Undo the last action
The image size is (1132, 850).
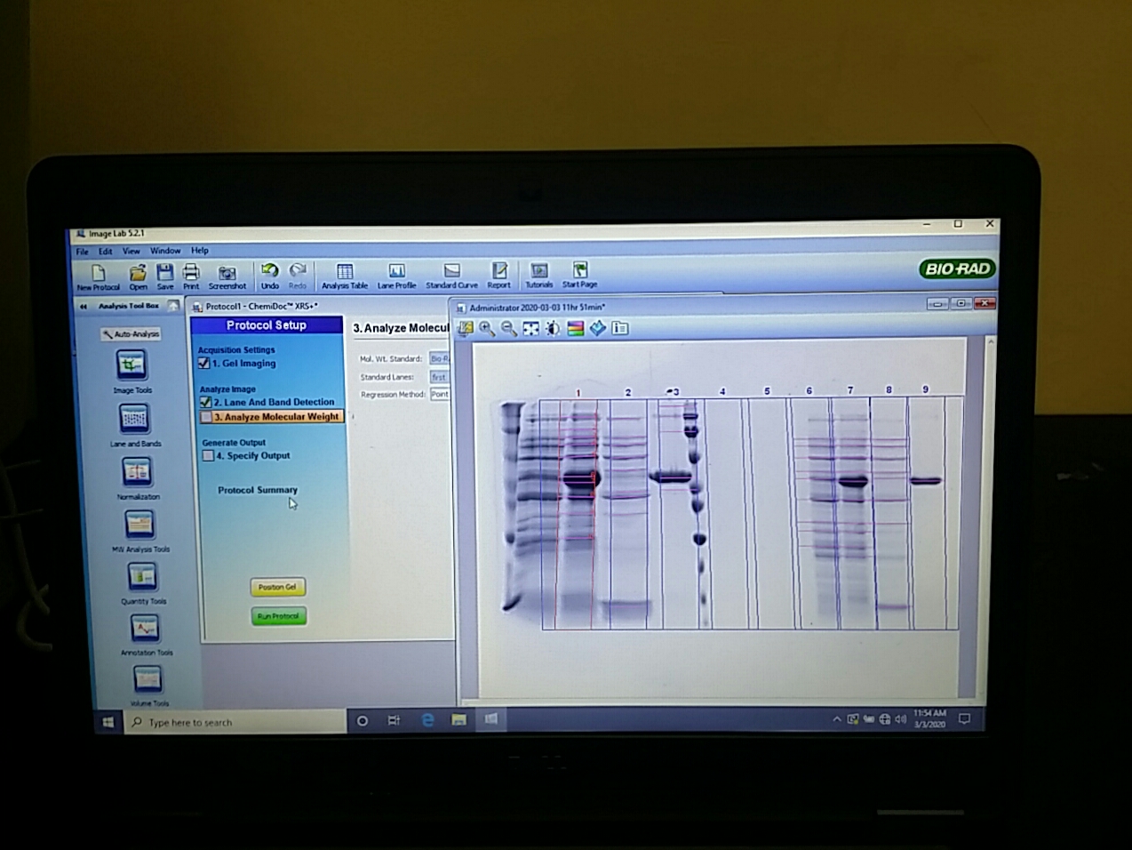(269, 270)
